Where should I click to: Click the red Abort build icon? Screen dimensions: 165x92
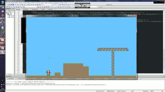[40, 5]
